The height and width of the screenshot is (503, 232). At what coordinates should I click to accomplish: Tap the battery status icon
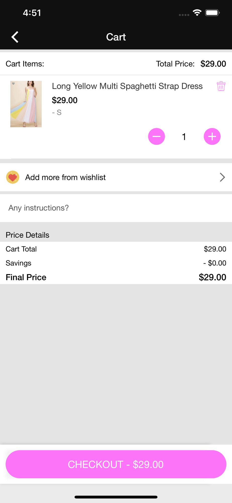[212, 13]
